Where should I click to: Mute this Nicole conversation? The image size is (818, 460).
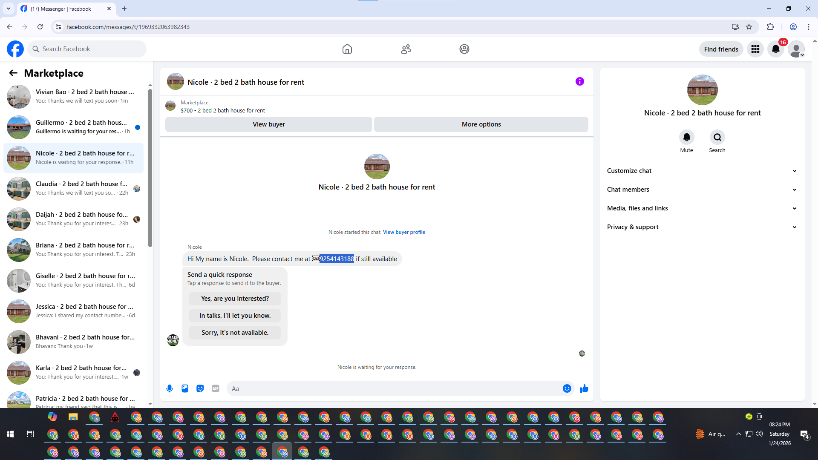(686, 137)
